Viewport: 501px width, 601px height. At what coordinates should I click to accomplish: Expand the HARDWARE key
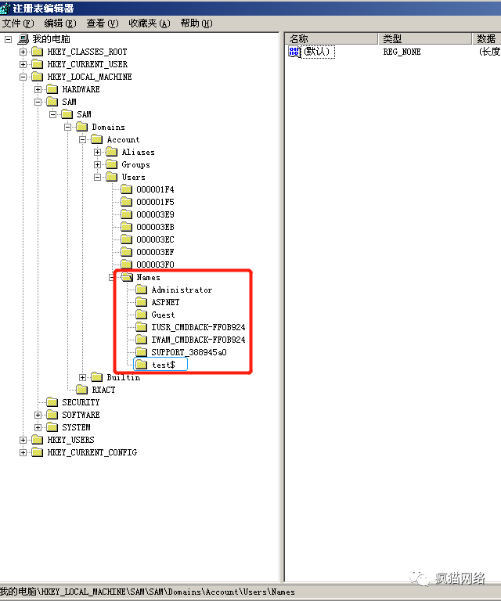click(38, 89)
